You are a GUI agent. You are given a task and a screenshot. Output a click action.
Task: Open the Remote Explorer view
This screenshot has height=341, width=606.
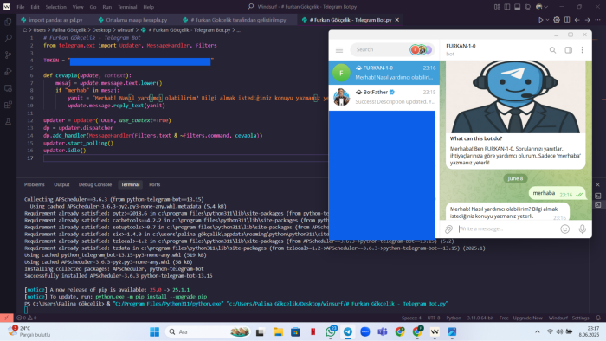point(8,88)
